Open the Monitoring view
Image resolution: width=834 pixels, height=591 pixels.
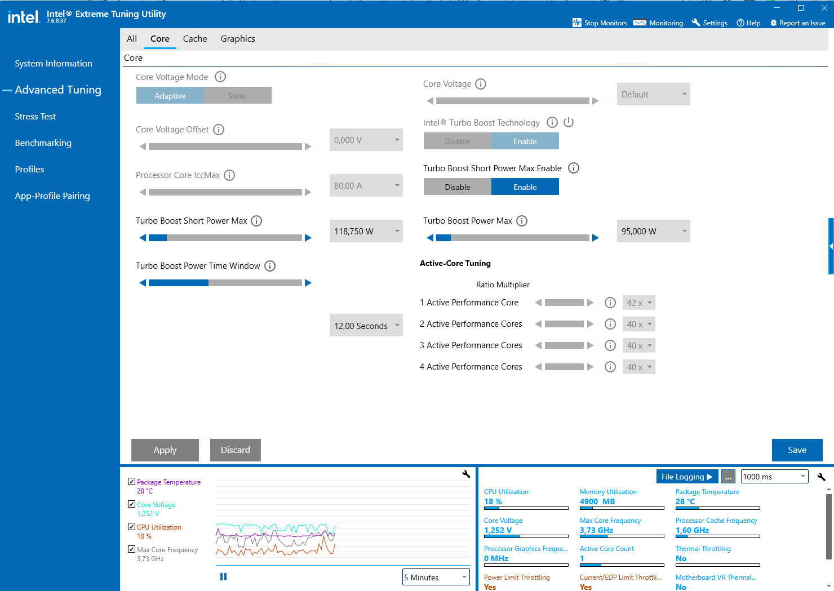658,23
